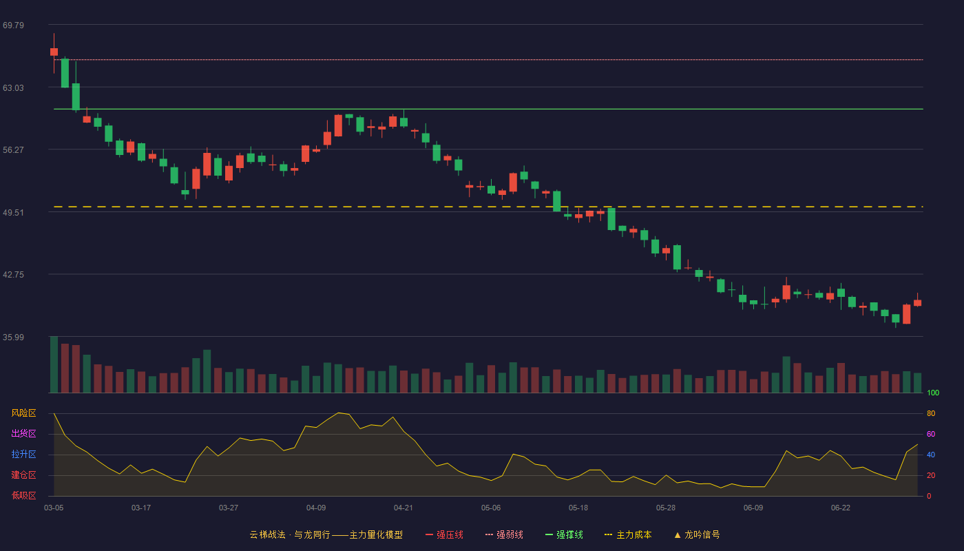The height and width of the screenshot is (551, 964).
Task: Click the first red candlestick at 03-05
Action: pyautogui.click(x=54, y=52)
